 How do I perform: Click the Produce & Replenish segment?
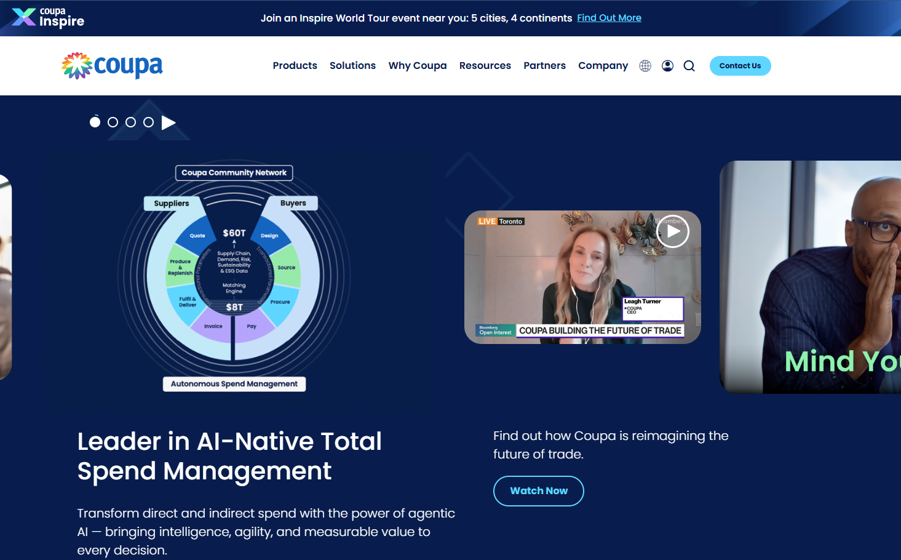[x=180, y=267]
